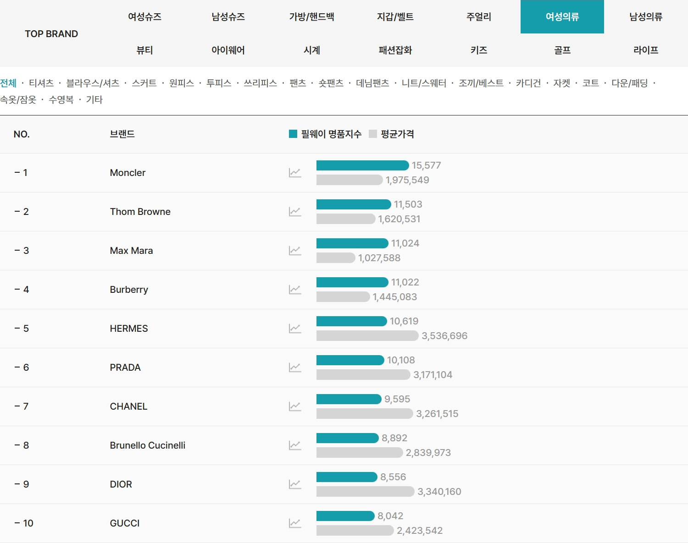
Task: Select the 지갑/벨트 category tab
Action: (x=395, y=17)
